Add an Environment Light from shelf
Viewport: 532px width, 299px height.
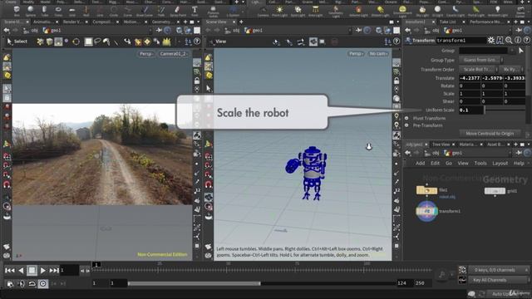pos(402,11)
